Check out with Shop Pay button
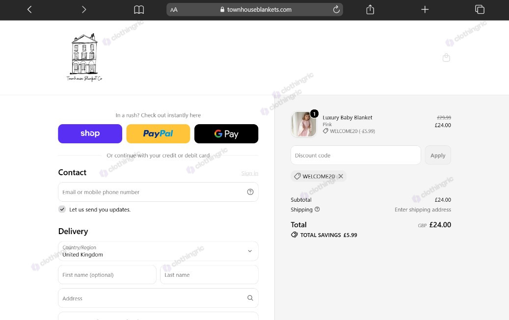 point(90,133)
